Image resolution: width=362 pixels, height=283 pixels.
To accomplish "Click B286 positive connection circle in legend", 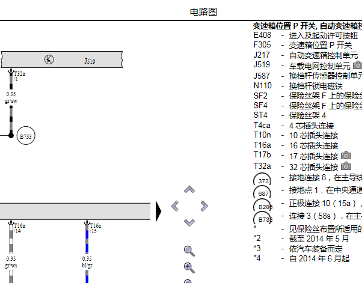I will pos(263,205).
